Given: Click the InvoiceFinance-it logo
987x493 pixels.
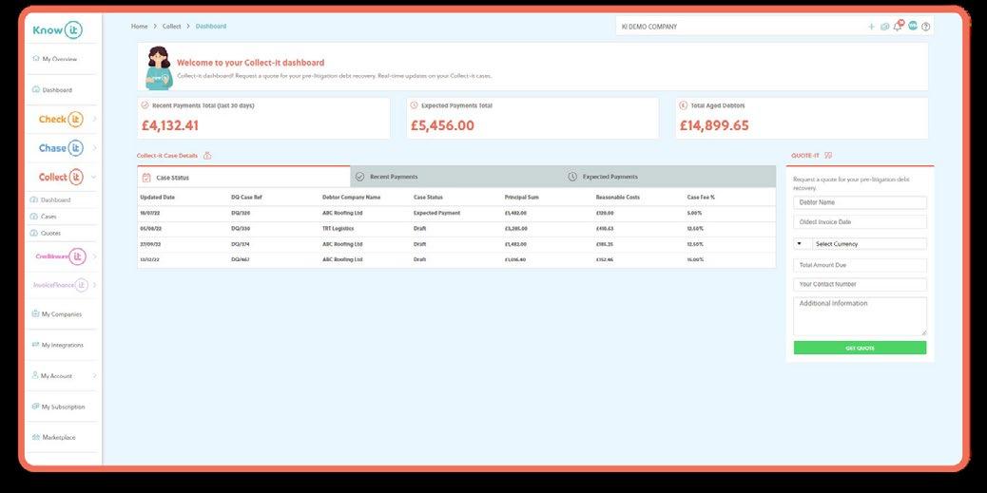Looking at the screenshot, I should click(x=61, y=285).
